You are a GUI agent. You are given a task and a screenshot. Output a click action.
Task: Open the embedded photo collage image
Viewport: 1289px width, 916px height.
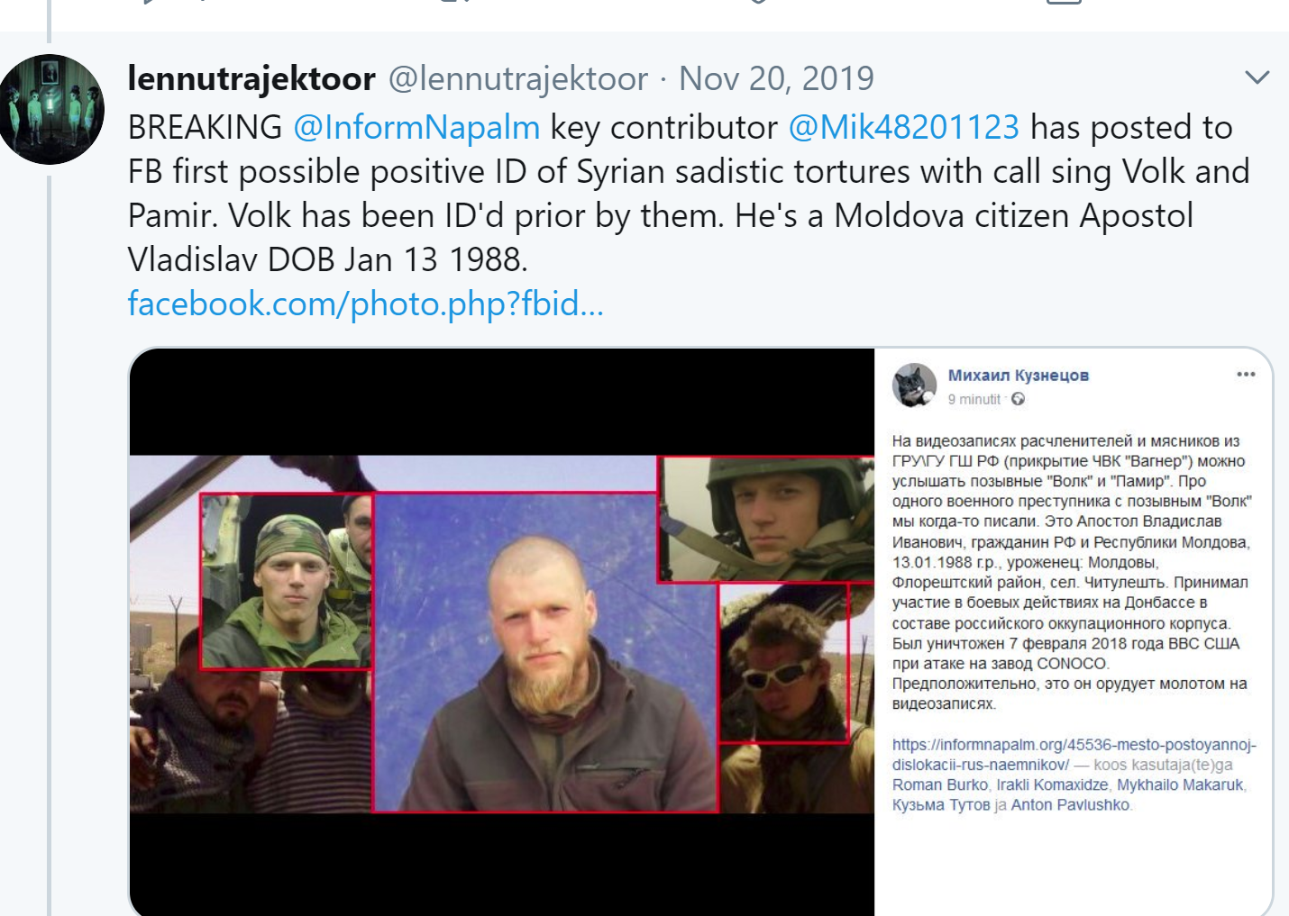click(x=502, y=632)
